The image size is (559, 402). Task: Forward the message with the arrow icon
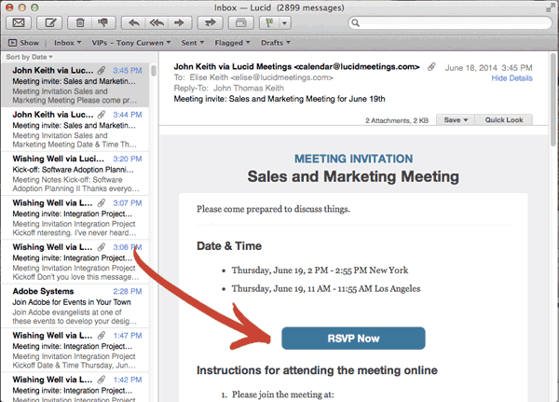click(x=179, y=22)
